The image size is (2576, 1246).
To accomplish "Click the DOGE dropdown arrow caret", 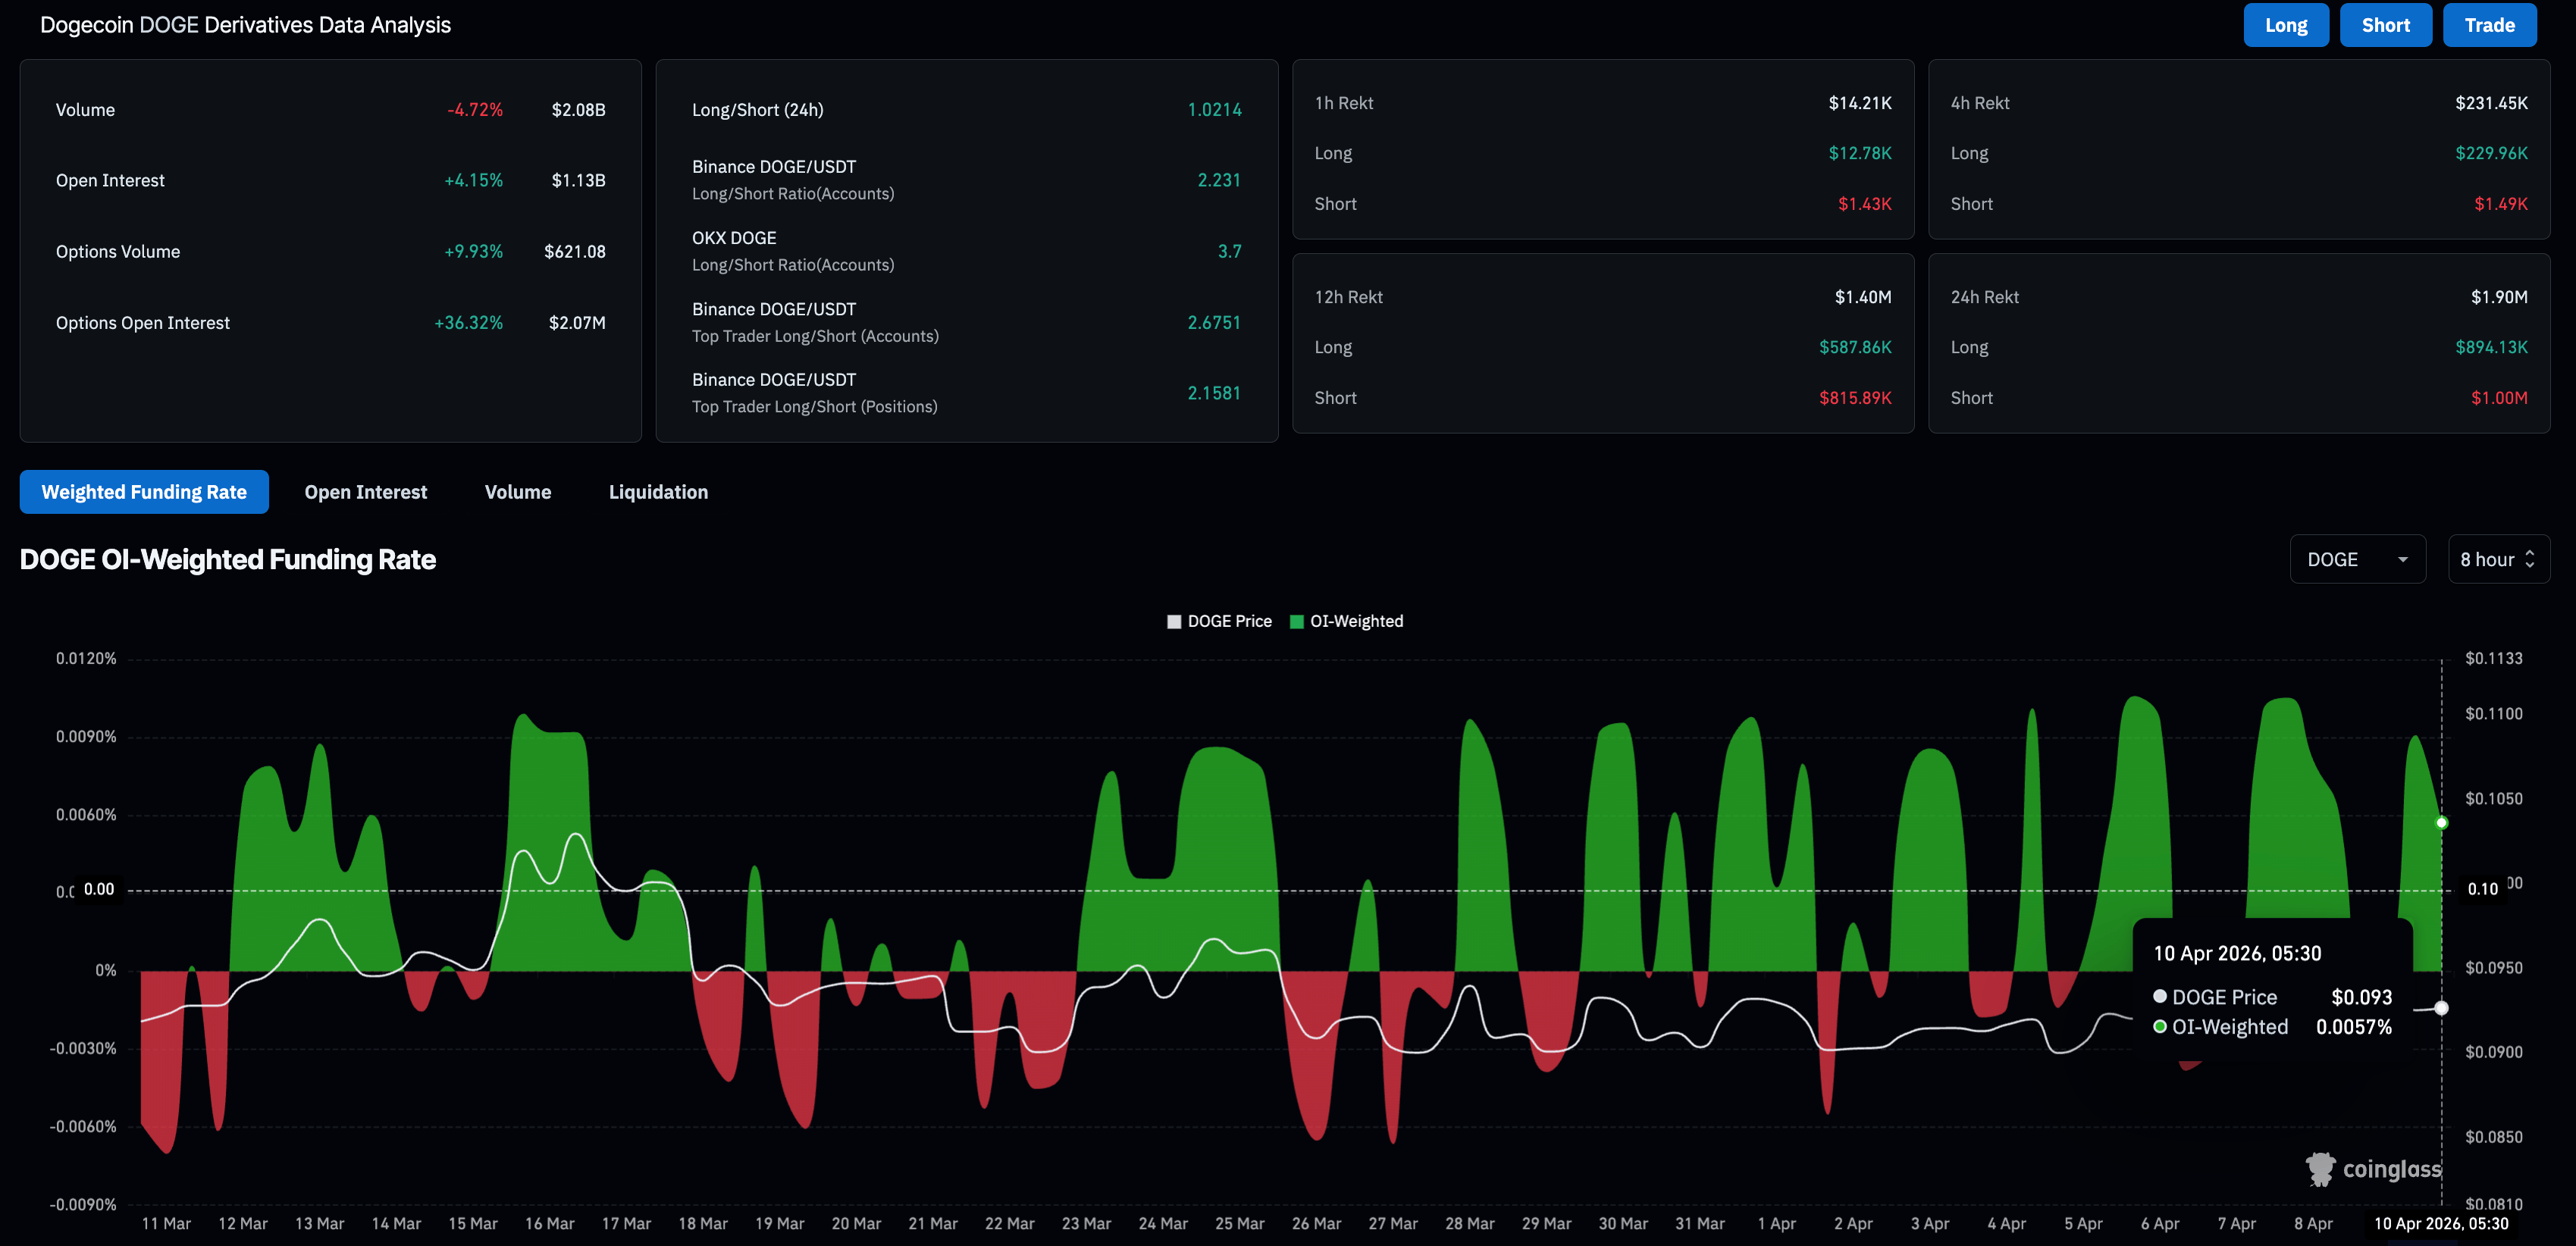I will pos(2402,559).
